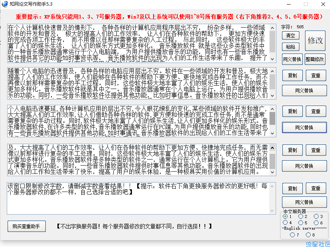The image size is (330, 247).
Task: Click scroll-down arrow of third text box
Action: point(272,133)
